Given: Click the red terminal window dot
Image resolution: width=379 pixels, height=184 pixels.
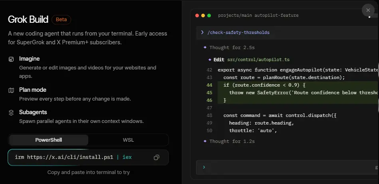Looking at the screenshot, I should pyautogui.click(x=197, y=16).
